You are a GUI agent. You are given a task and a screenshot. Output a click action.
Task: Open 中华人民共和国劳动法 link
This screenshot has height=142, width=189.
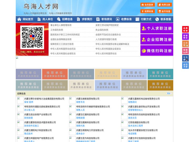tap(106, 53)
